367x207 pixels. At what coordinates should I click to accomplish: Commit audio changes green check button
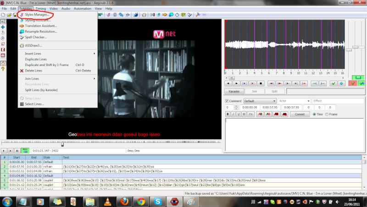coord(334,83)
